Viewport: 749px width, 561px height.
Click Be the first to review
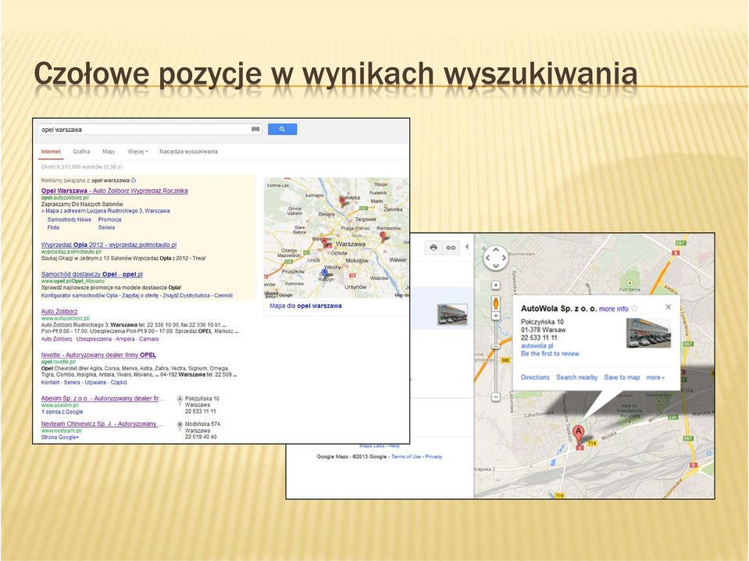550,354
